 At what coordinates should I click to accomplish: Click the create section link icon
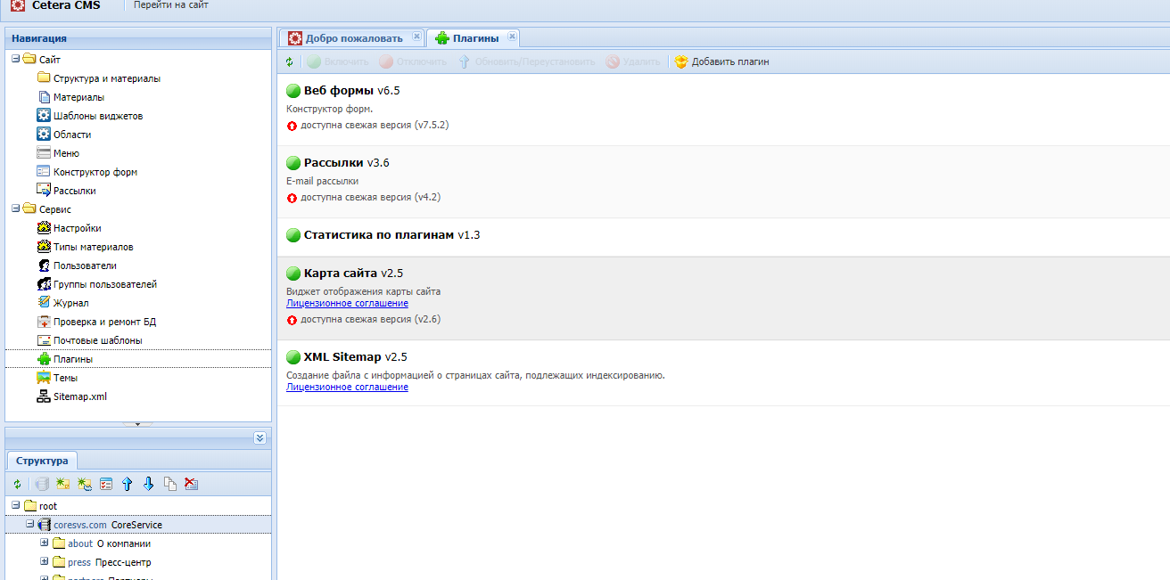[84, 484]
